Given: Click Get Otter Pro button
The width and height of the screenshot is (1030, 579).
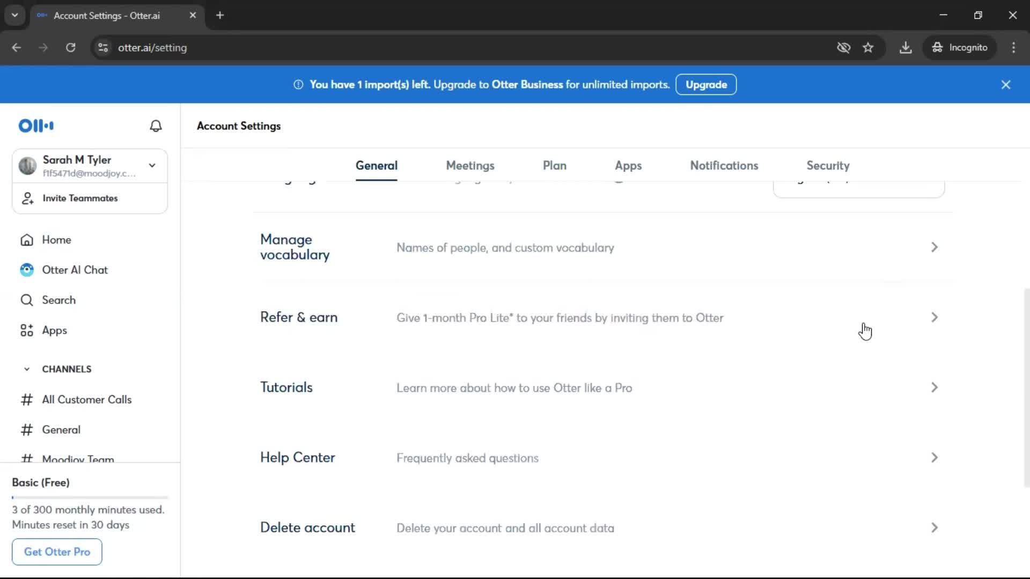Looking at the screenshot, I should (x=57, y=552).
